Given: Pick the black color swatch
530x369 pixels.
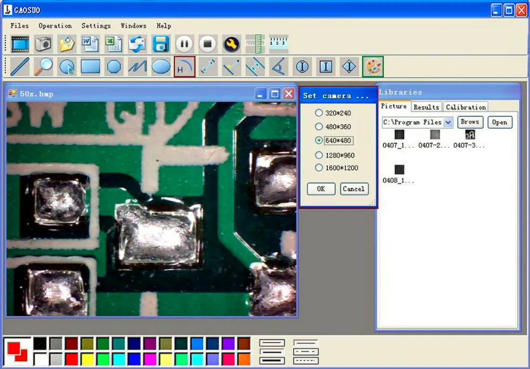Looking at the screenshot, I should pos(40,344).
